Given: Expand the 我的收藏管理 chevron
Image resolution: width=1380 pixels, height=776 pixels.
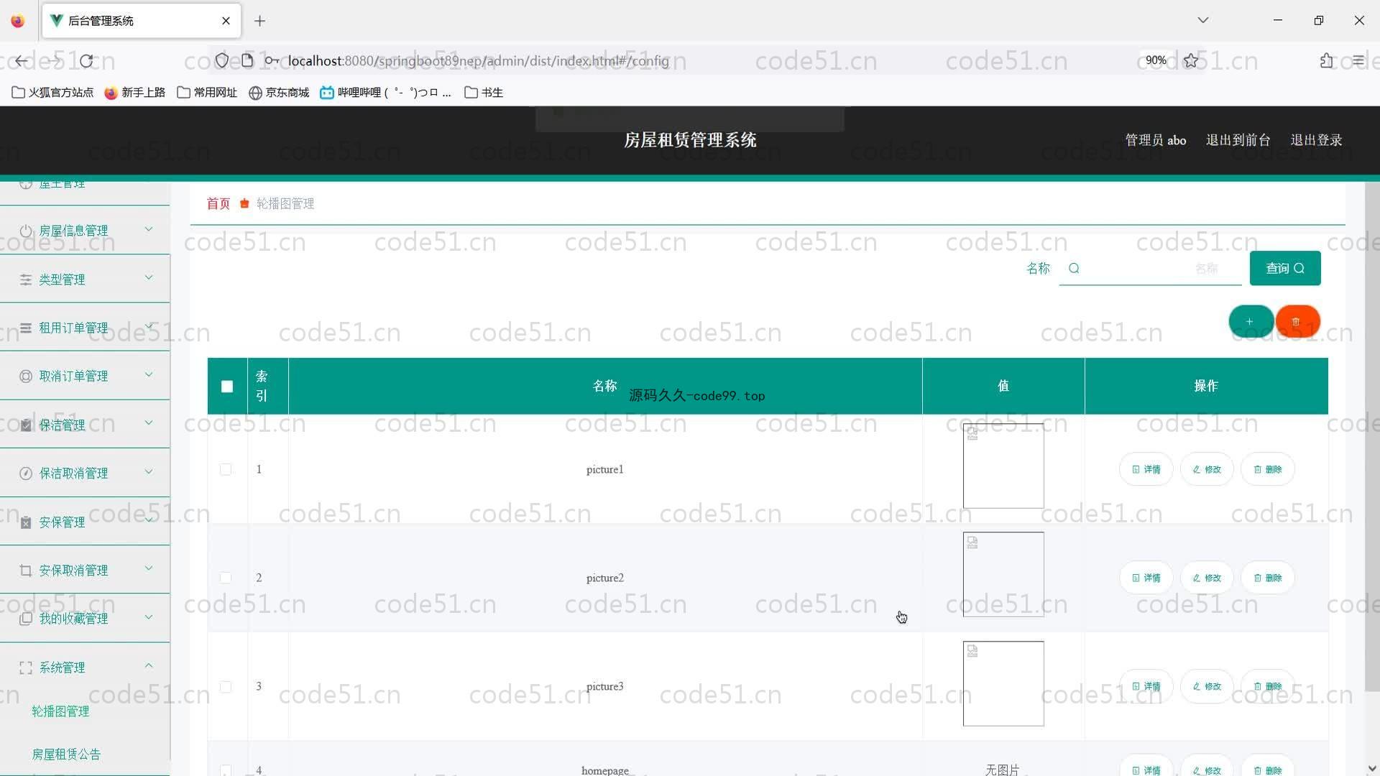Looking at the screenshot, I should coord(149,616).
